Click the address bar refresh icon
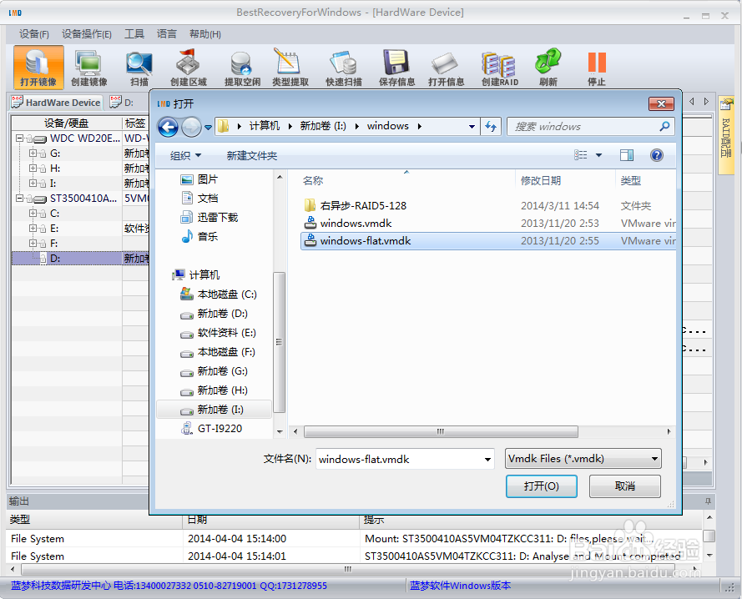Viewport: 742px width, 599px height. coord(491,126)
